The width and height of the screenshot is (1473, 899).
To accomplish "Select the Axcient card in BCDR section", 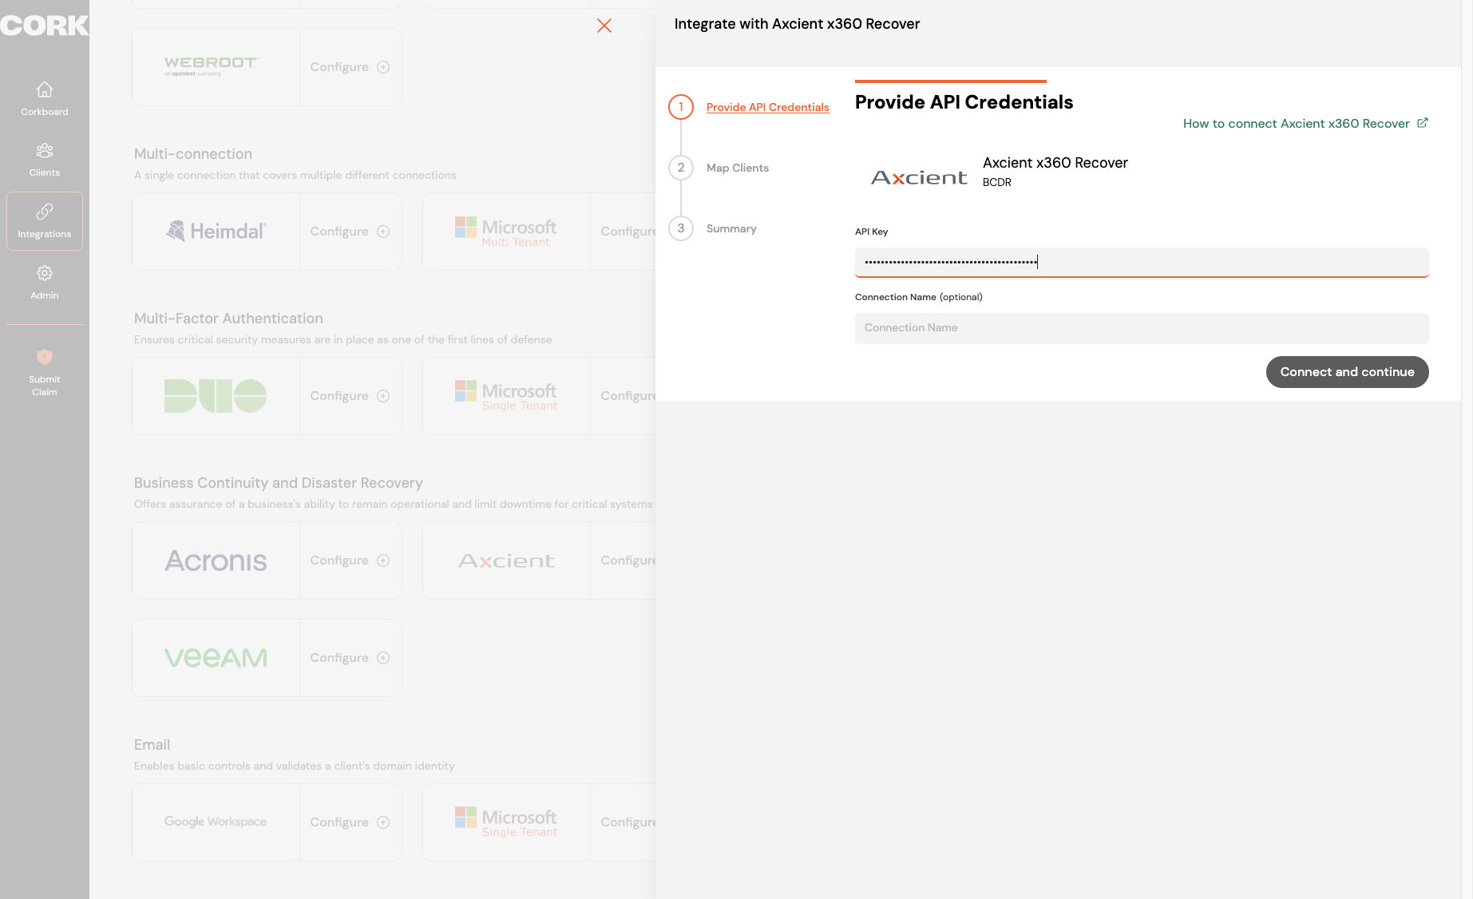I will (539, 560).
